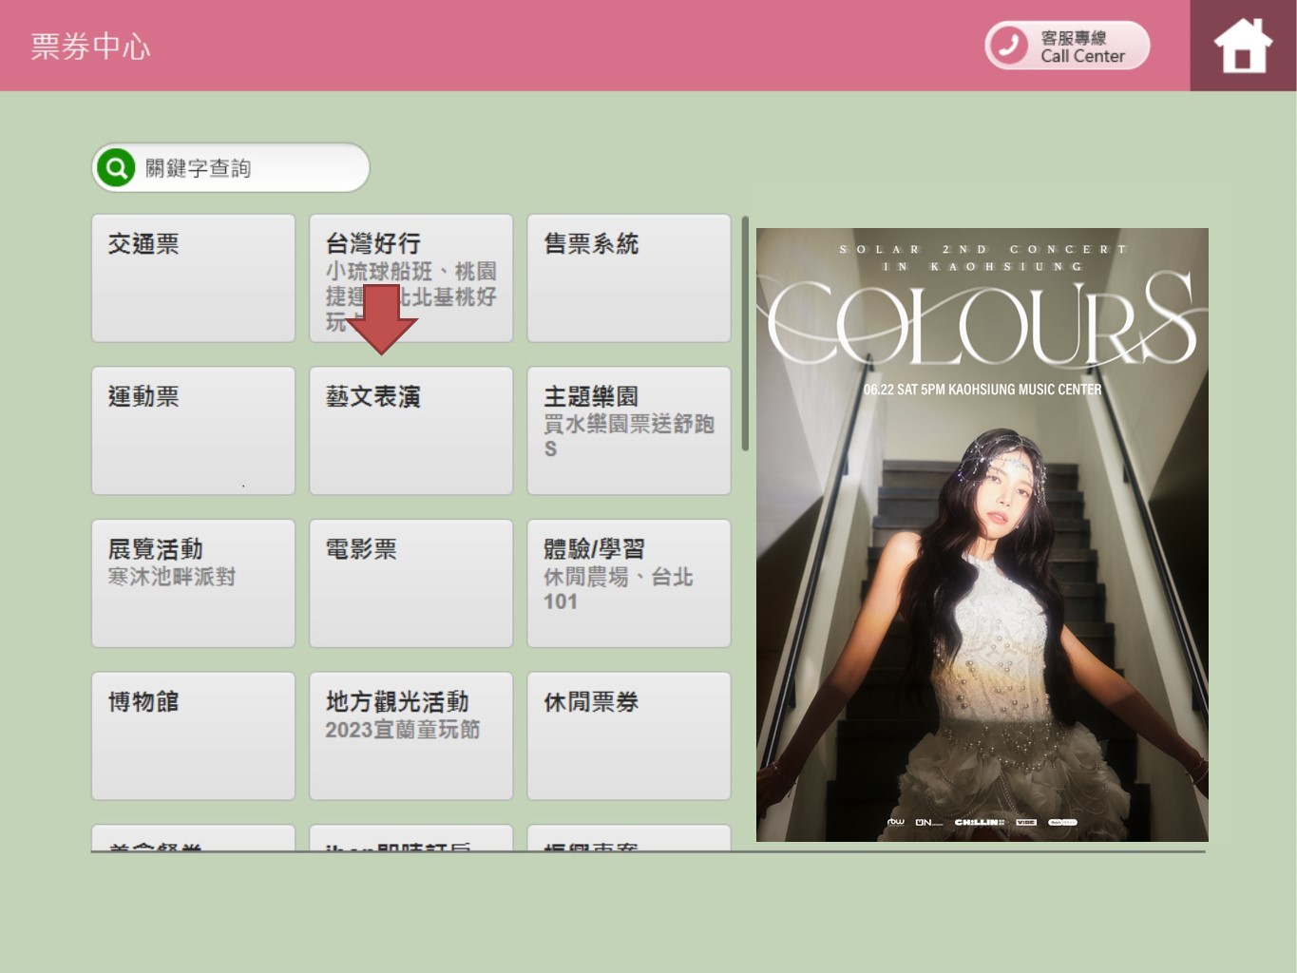Open the 客服專線 Call Center button
The width and height of the screenshot is (1297, 973).
coord(1067,46)
